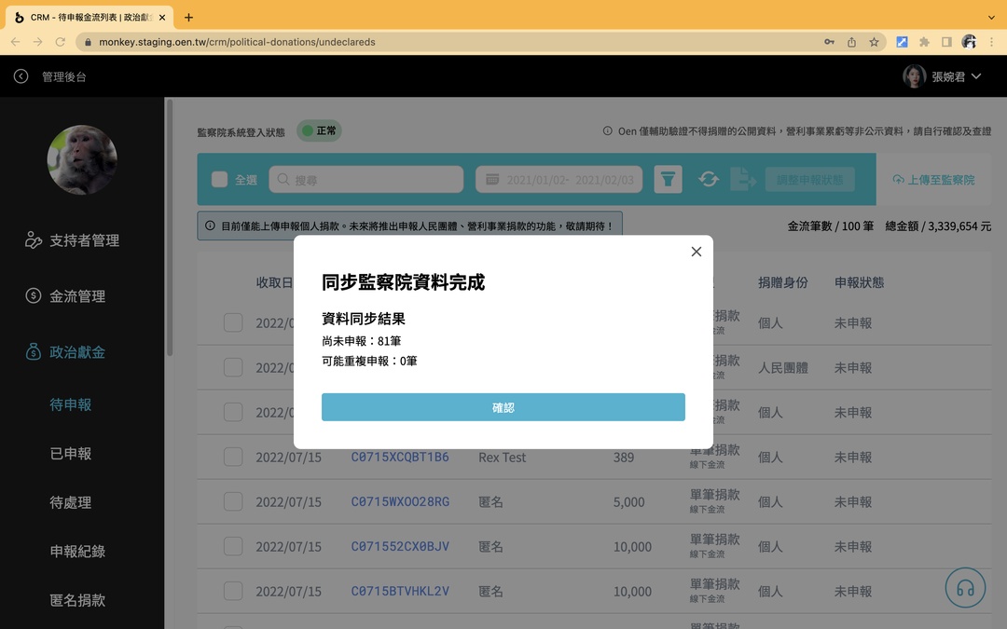The image size is (1007, 629).
Task: Check the row checkbox for Rex Test
Action: 232,457
